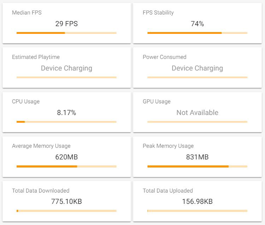Select the 29 FPS value

pyautogui.click(x=66, y=24)
